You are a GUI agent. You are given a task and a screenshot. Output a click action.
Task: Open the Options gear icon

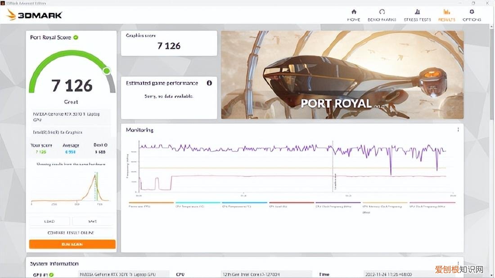click(x=472, y=15)
